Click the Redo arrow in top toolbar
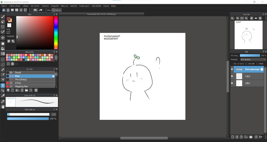The width and height of the screenshot is (267, 142). click(41, 10)
